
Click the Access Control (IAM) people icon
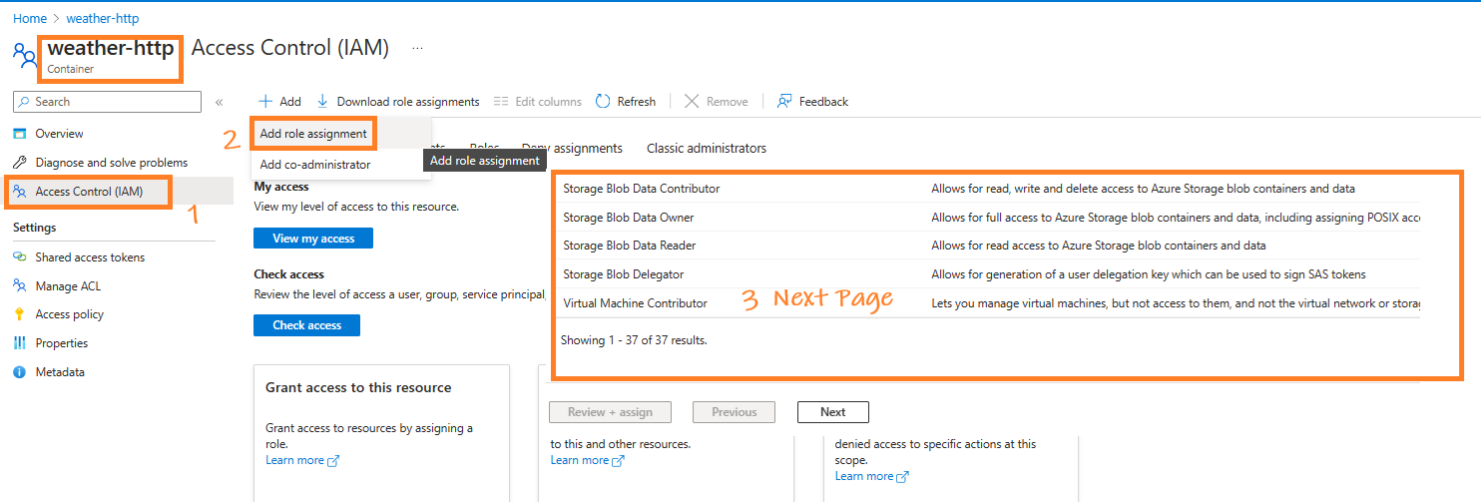click(20, 192)
